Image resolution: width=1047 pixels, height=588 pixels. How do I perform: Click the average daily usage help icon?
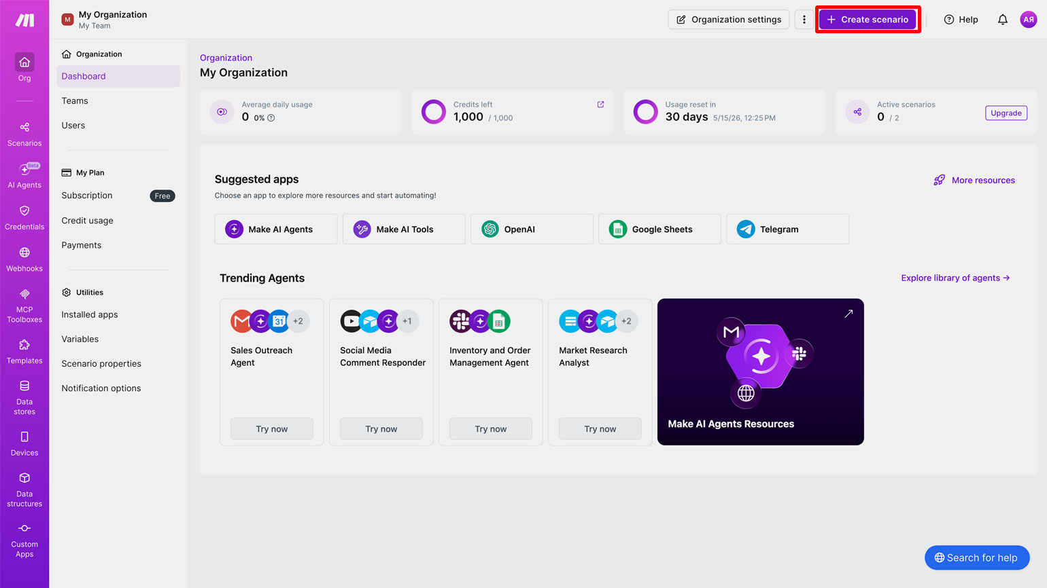tap(271, 118)
